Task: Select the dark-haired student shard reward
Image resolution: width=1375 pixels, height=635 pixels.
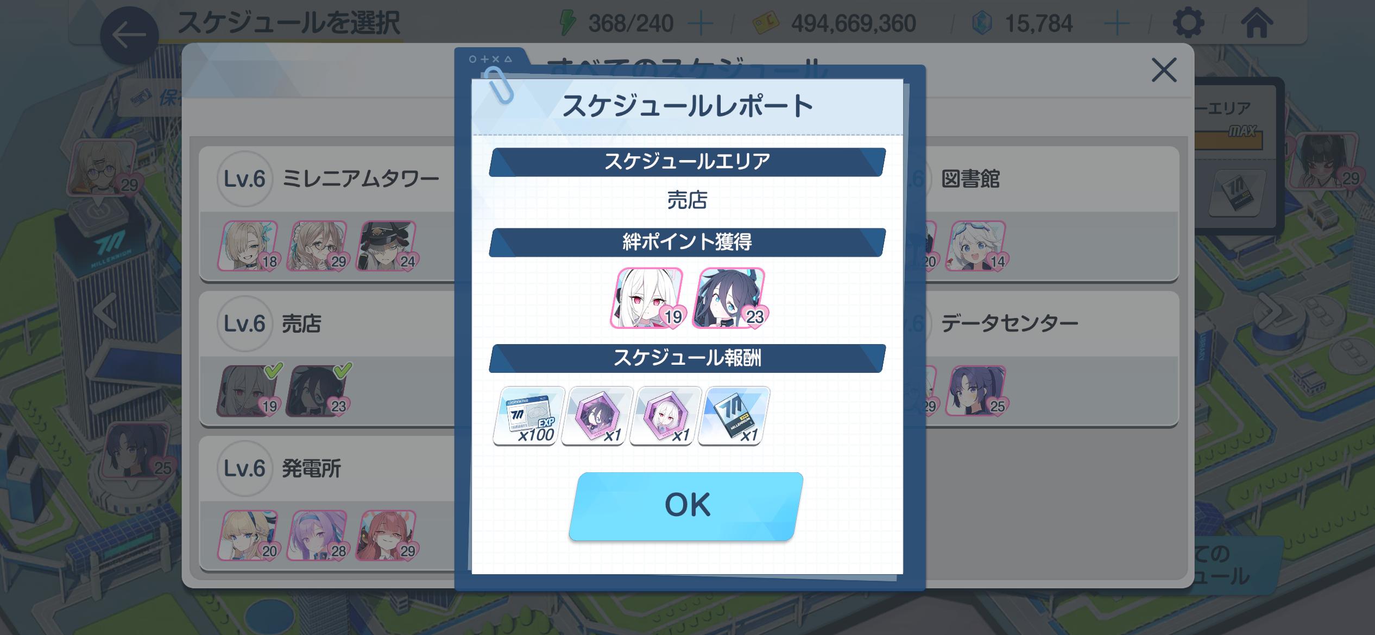Action: click(597, 416)
